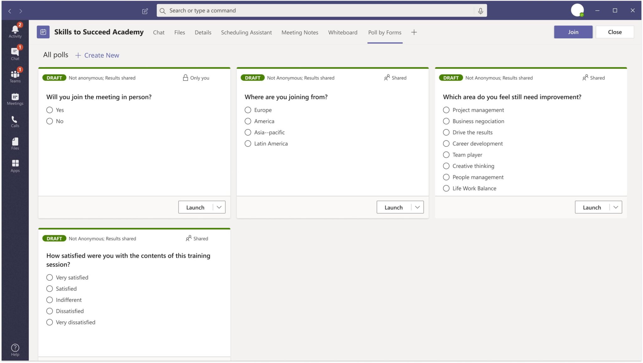Select Yes for joining the meeting in person
This screenshot has width=643, height=363.
pos(50,110)
